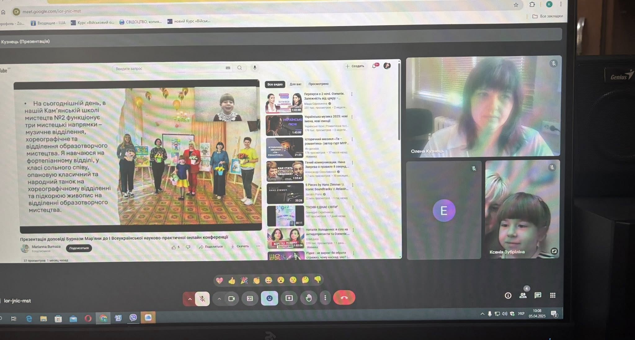The height and width of the screenshot is (340, 635).
Task: Toggle the camera on
Action: point(232,298)
